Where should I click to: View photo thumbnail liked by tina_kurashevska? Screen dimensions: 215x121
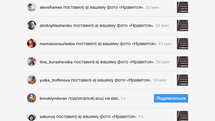pyautogui.click(x=182, y=62)
